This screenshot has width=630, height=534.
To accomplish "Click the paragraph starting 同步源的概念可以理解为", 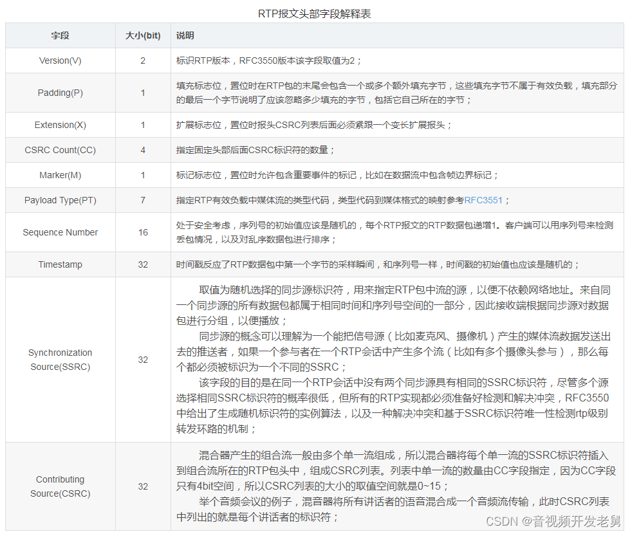I will click(393, 351).
